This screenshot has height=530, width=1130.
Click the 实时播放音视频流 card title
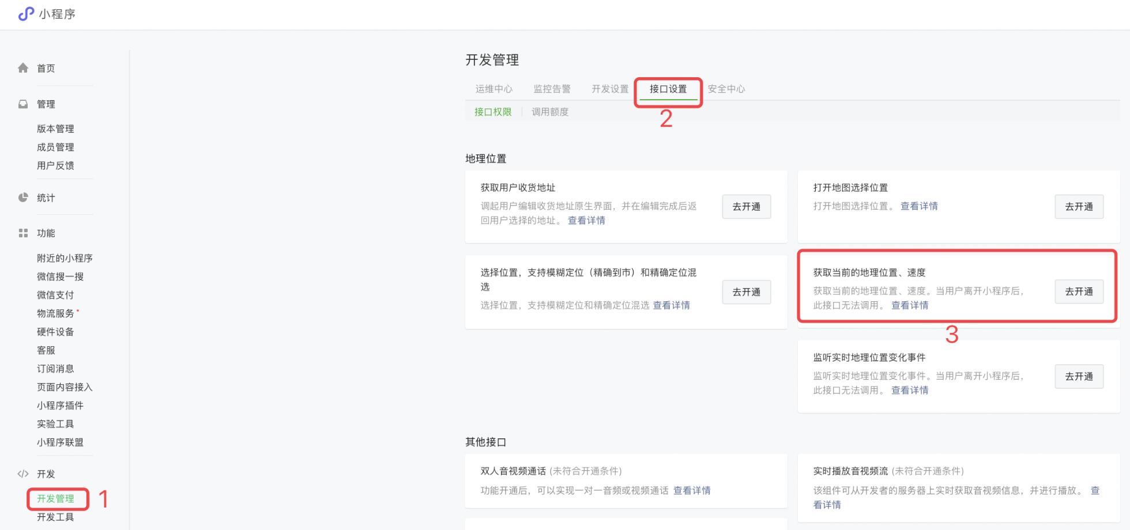pos(850,471)
